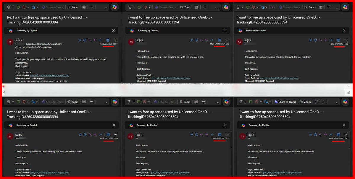This screenshot has width=355, height=179.
Task: Toggle sun light-mode icon on 6/29/2026 message
Action: point(191,40)
